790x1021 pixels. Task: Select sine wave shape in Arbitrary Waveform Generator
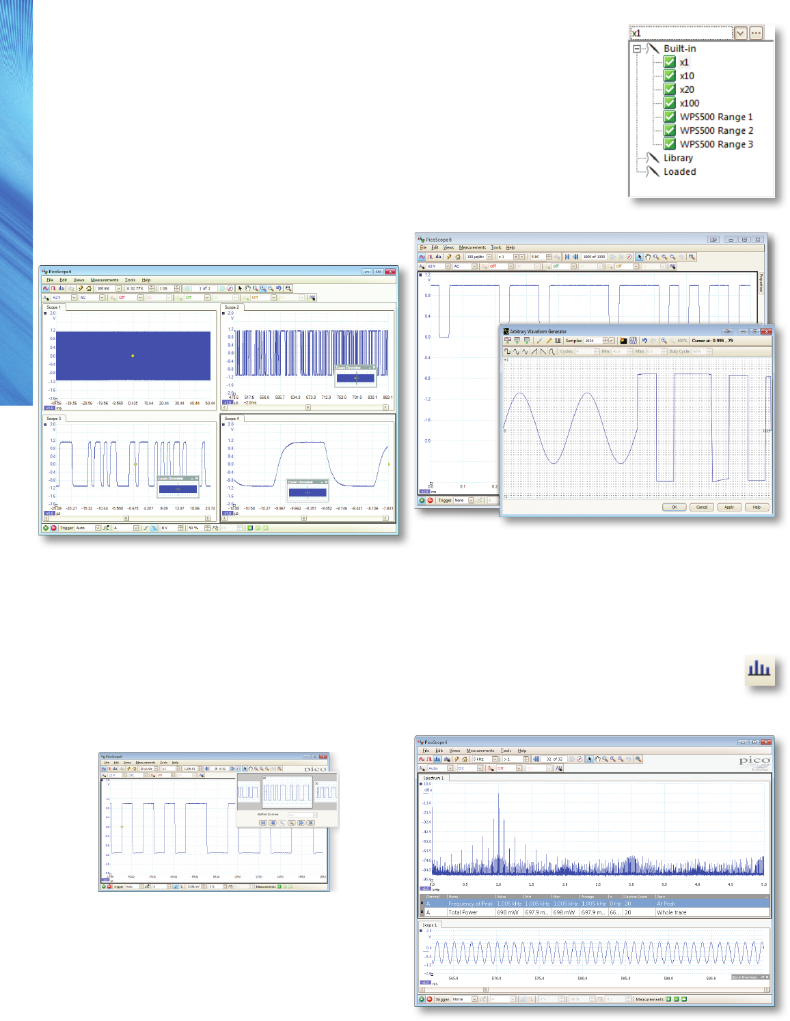pos(516,352)
